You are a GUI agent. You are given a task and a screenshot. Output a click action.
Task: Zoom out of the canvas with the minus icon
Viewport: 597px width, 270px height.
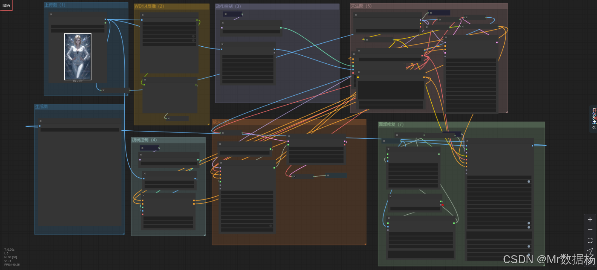[590, 230]
